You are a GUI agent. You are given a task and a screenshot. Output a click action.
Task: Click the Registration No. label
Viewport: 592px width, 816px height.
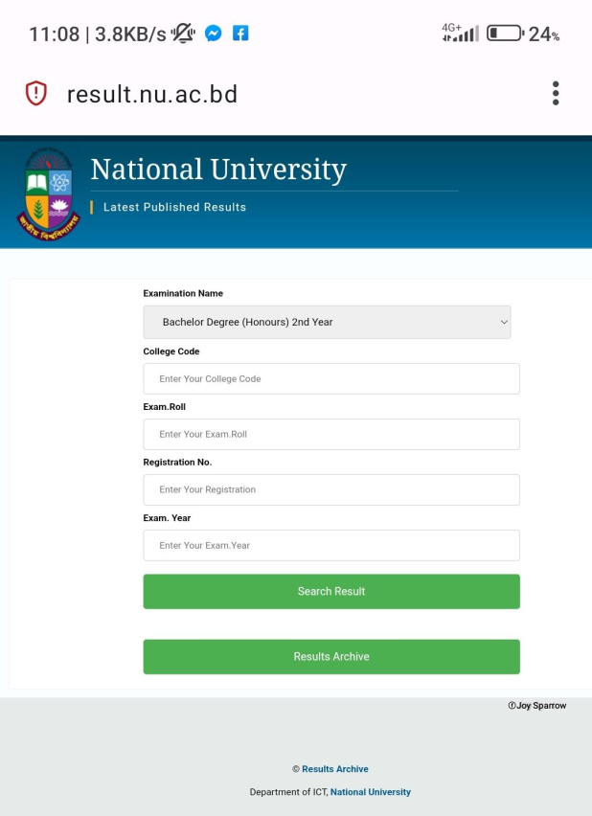177,463
